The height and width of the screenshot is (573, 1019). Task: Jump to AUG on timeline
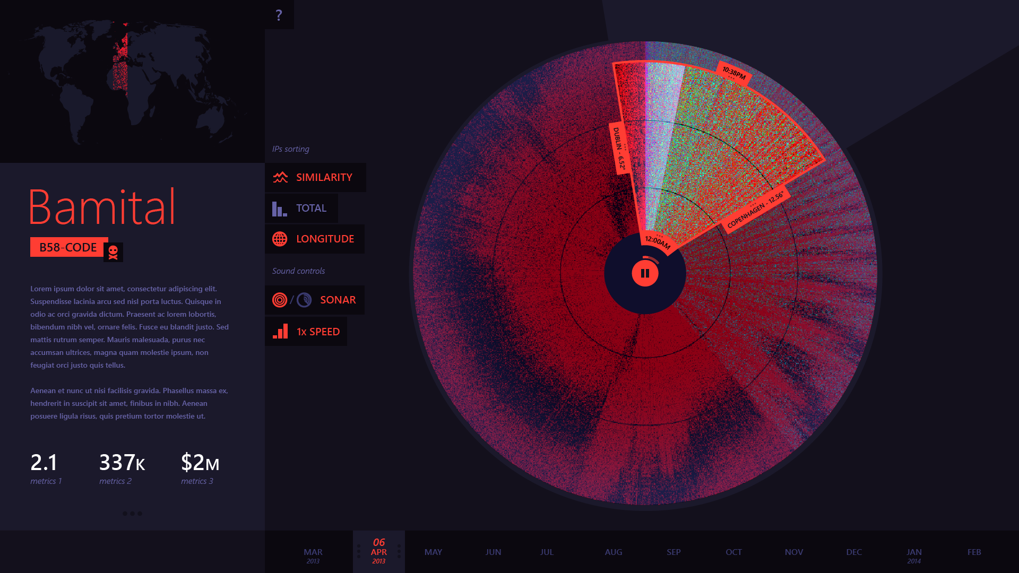point(613,552)
